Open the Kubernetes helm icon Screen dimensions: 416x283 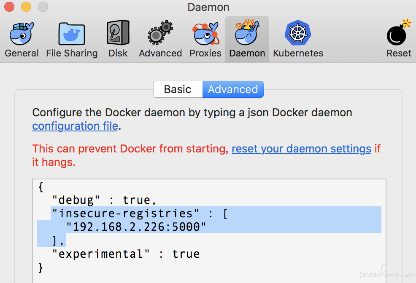(298, 33)
